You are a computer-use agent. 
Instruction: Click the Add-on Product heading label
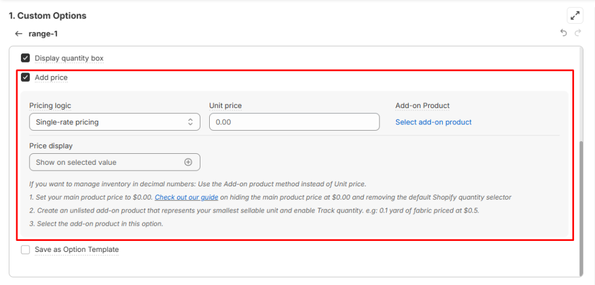422,106
